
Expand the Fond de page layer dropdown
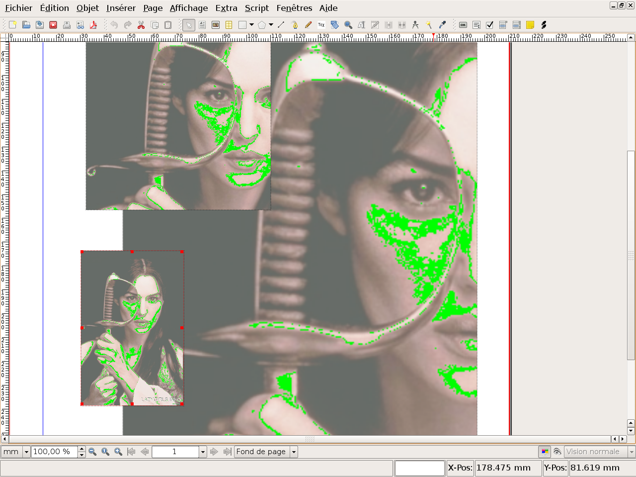coord(294,452)
